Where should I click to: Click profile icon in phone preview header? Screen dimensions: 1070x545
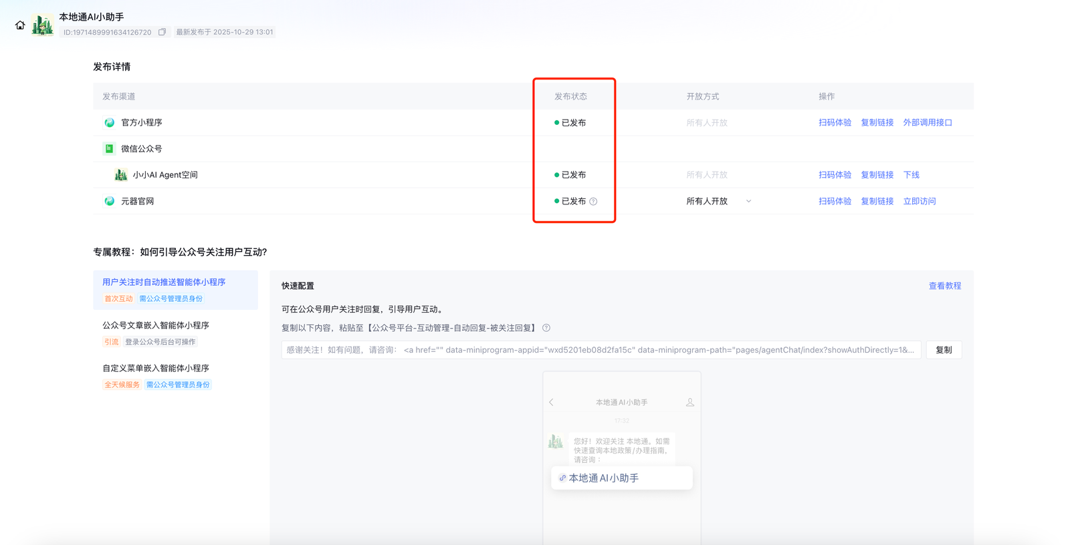689,402
